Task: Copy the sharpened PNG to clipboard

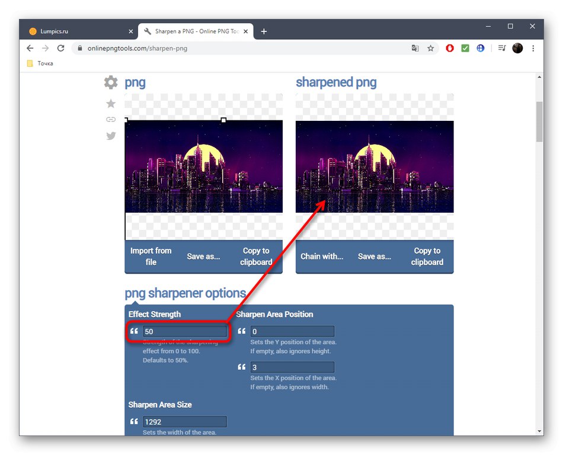Action: coord(427,257)
